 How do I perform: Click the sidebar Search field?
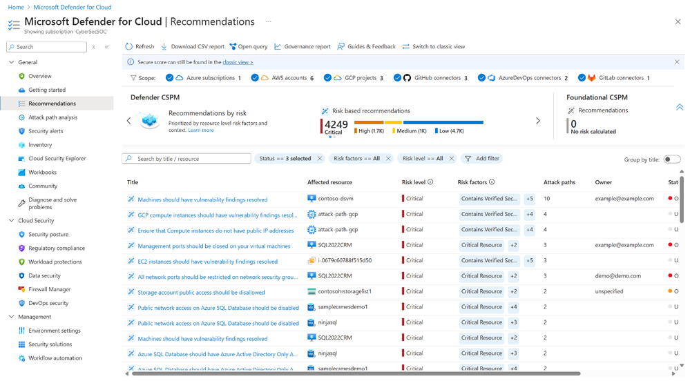tap(47, 47)
